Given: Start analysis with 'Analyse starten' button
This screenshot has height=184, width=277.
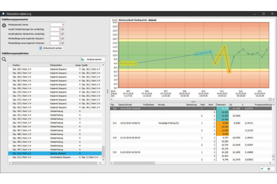Looking at the screenshot, I should [x=93, y=59].
